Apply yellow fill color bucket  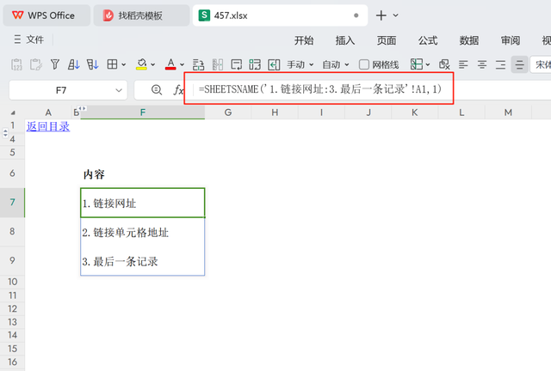coord(141,64)
